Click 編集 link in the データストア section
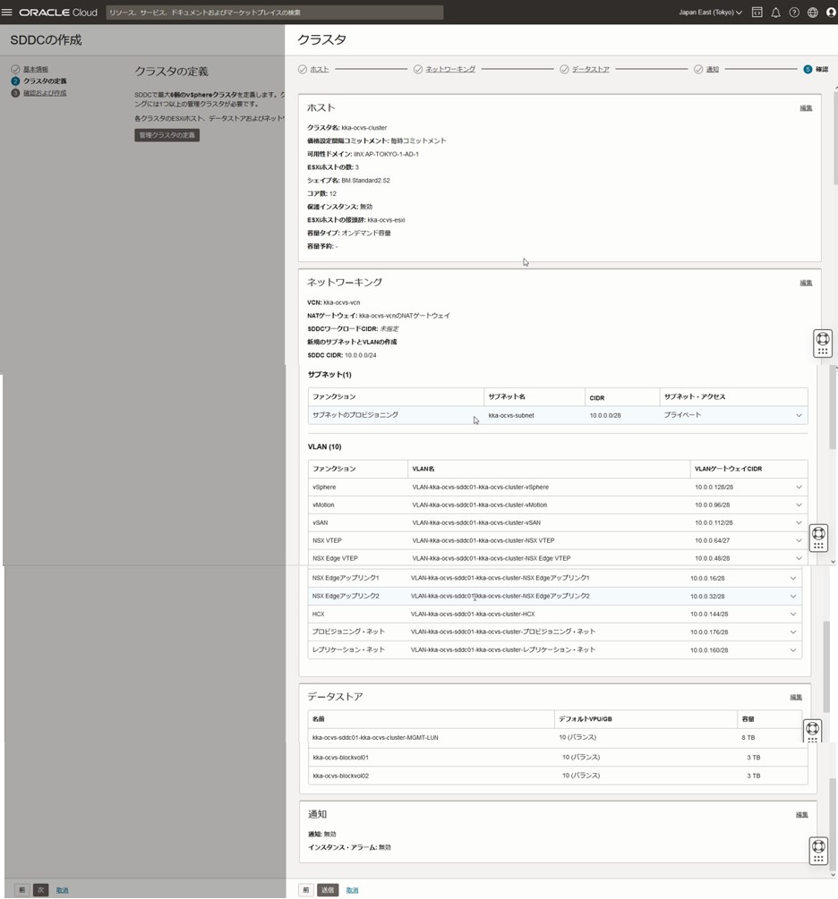 (796, 697)
